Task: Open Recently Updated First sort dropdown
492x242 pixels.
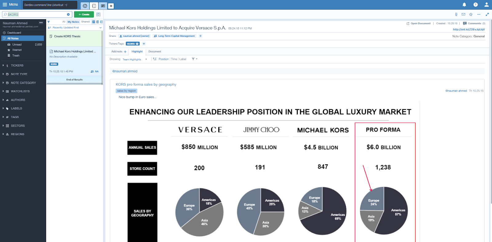Action: 75,28
